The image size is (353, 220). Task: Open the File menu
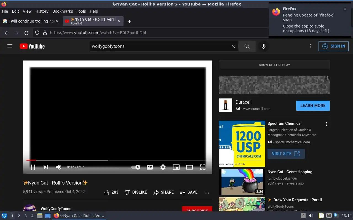click(5, 11)
